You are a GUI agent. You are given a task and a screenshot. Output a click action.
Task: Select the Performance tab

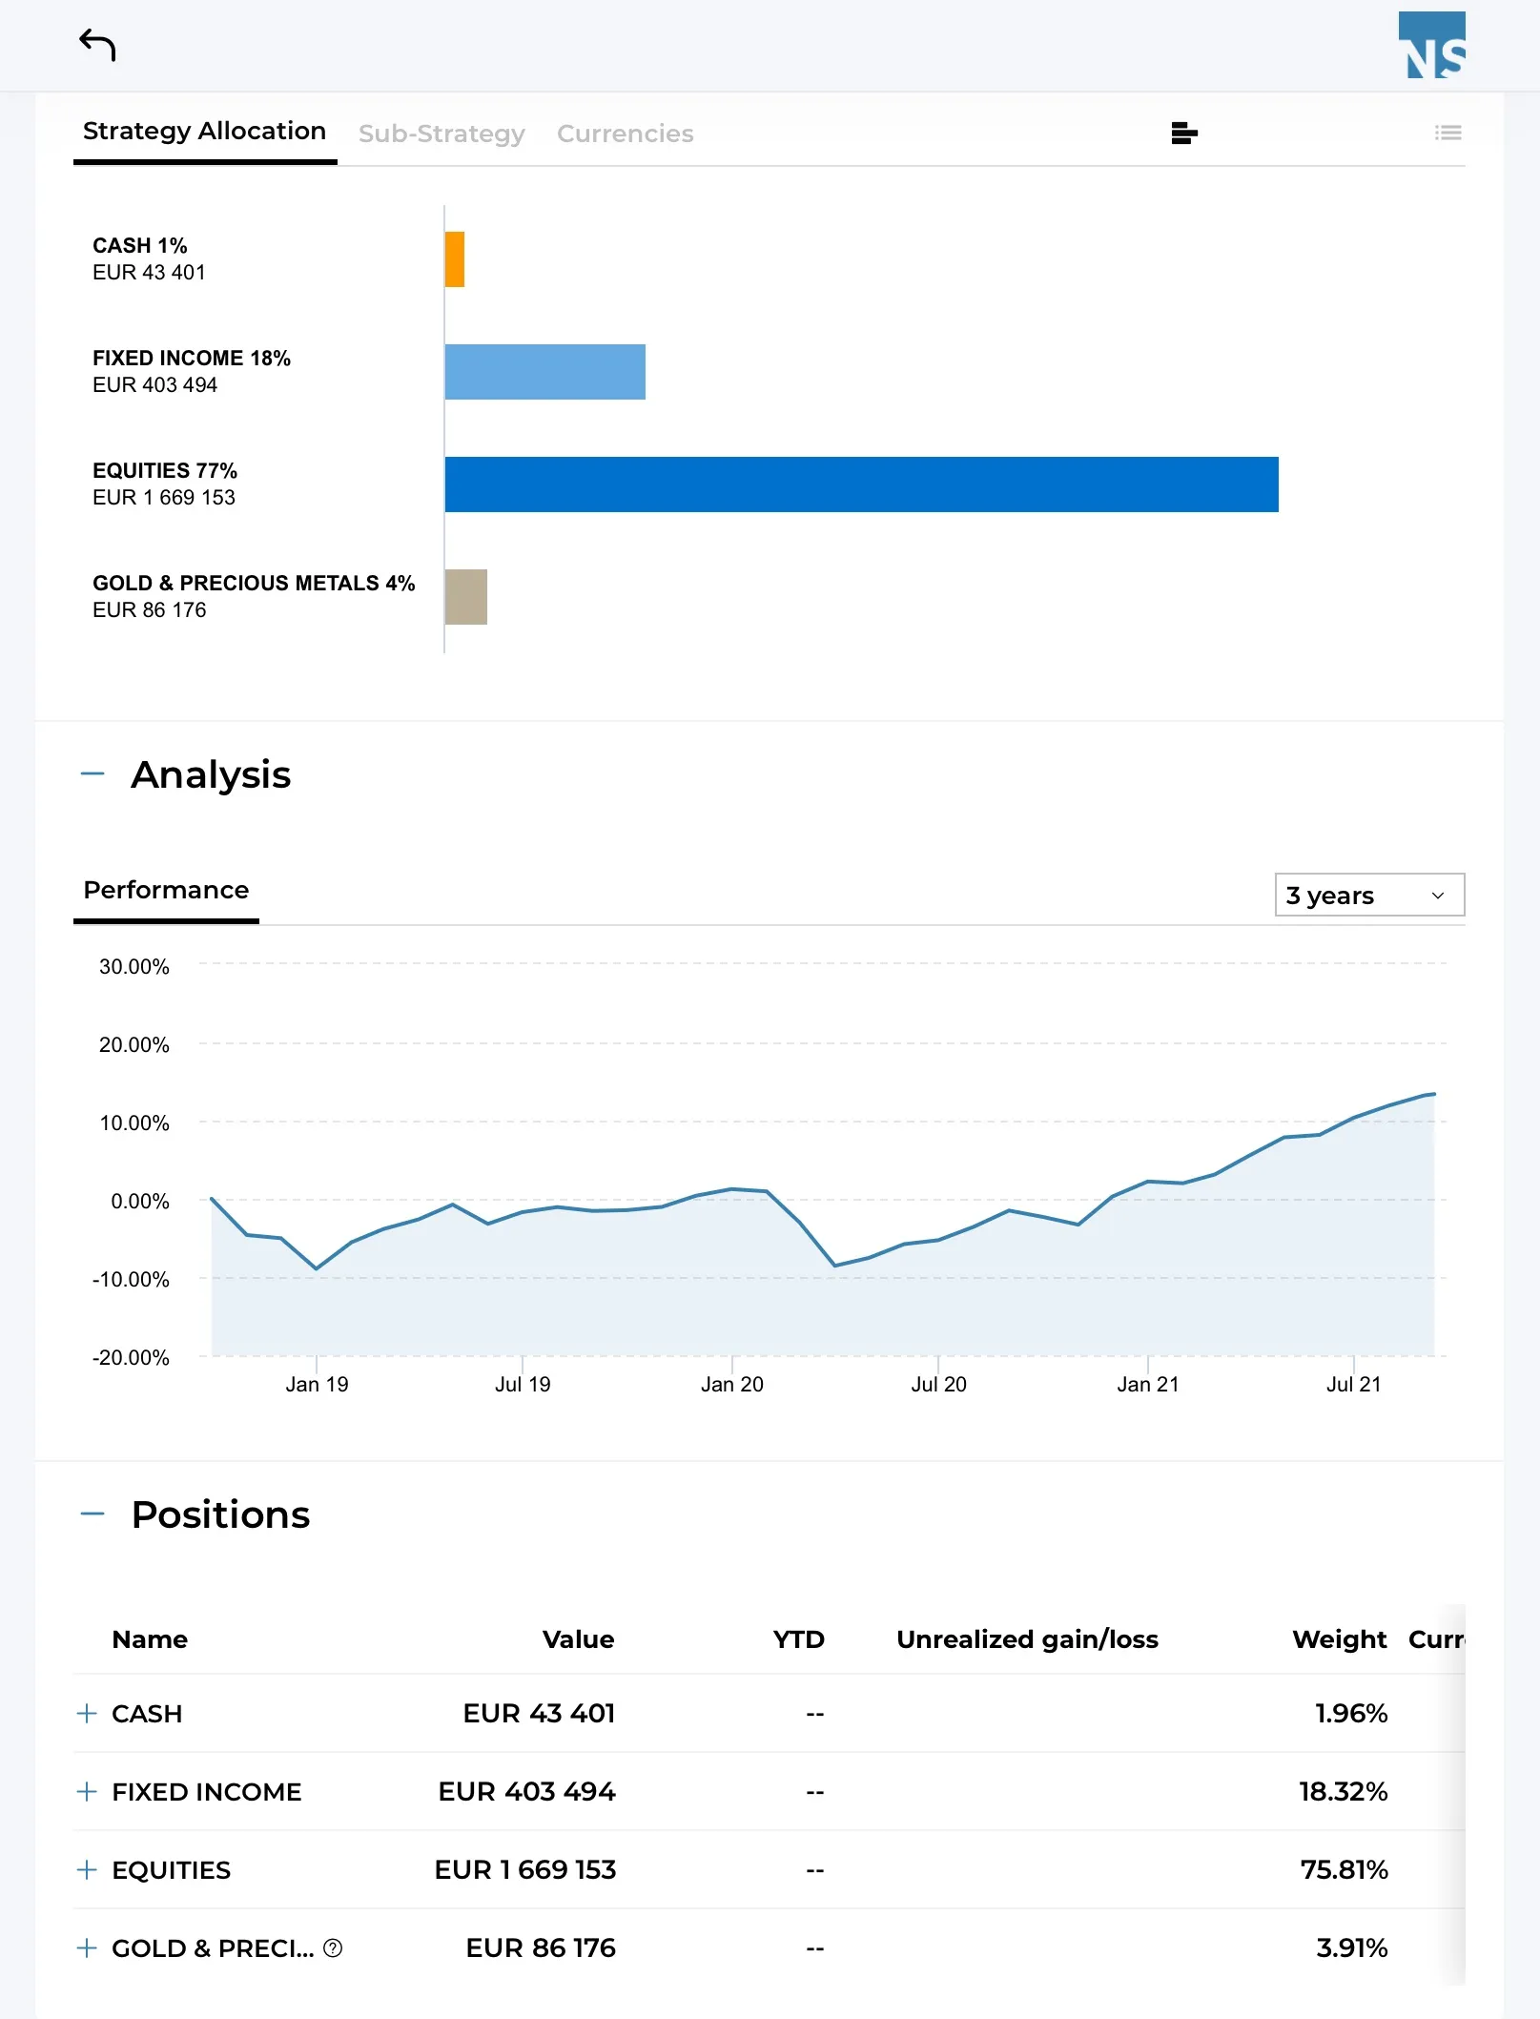(x=166, y=891)
